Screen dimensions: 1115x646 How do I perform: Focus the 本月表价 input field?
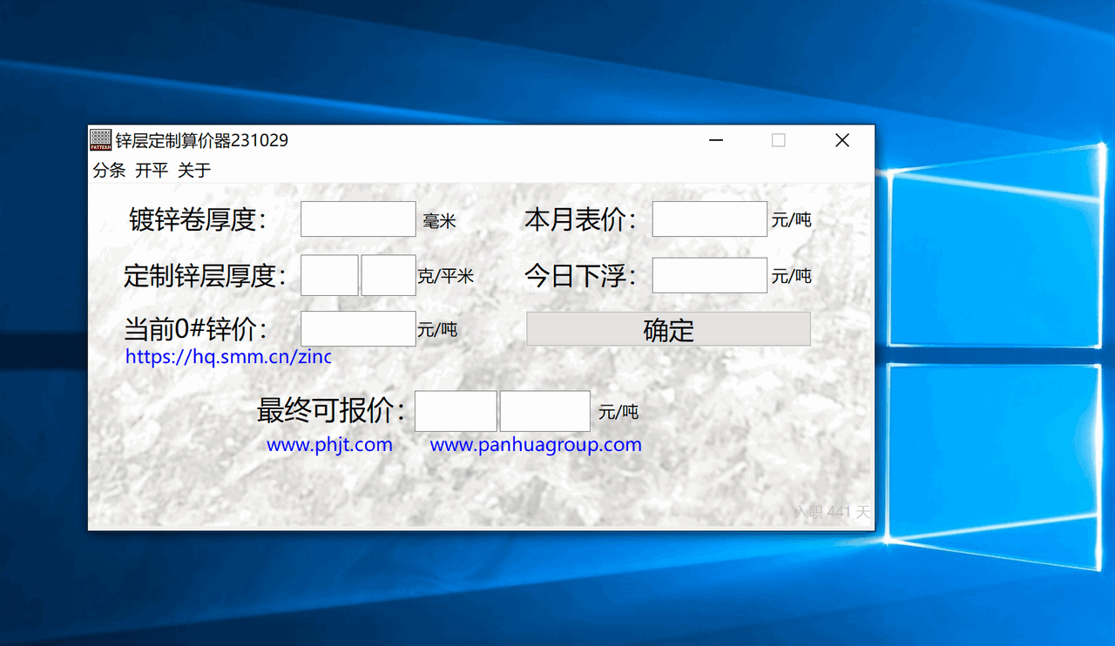pos(709,219)
